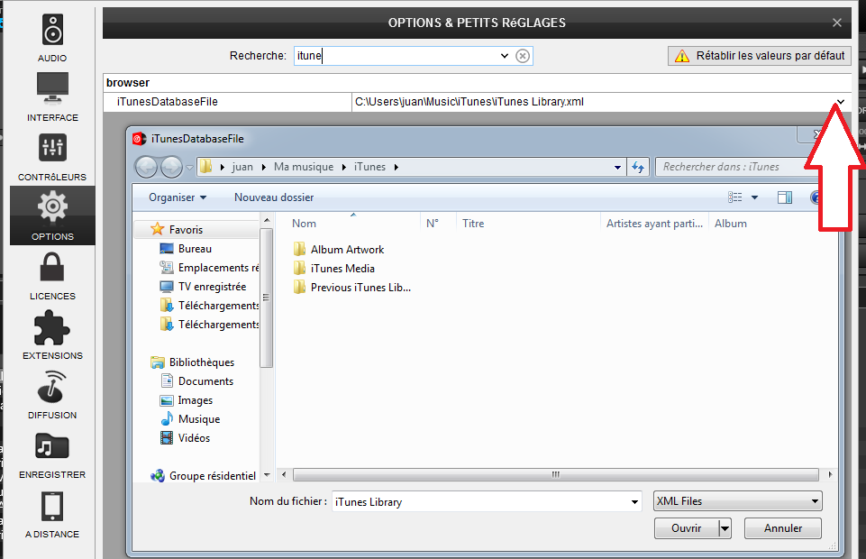
Task: Open the Contrôleurs settings tab
Action: point(52,157)
